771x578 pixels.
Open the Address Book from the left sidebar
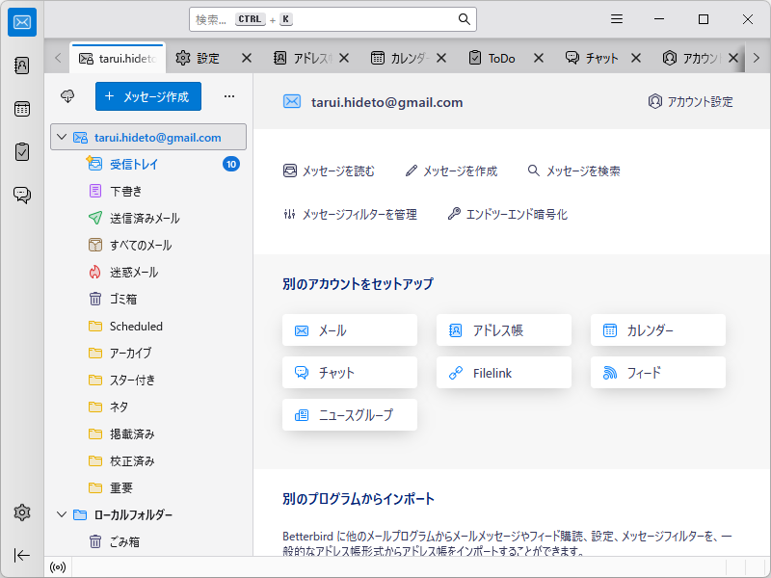pos(21,64)
